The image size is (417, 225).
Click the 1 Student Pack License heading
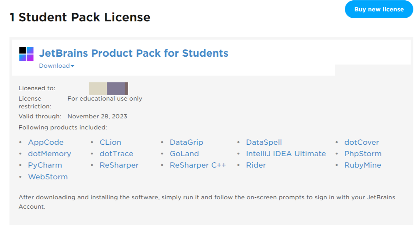tap(80, 17)
